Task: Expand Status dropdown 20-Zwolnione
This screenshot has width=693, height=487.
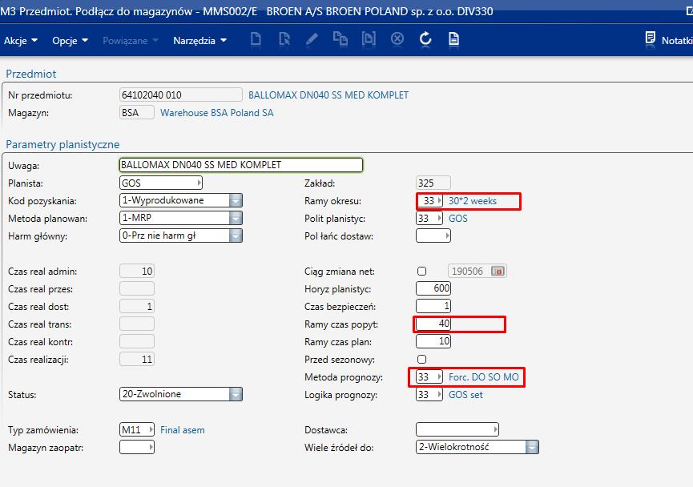Action: 236,394
